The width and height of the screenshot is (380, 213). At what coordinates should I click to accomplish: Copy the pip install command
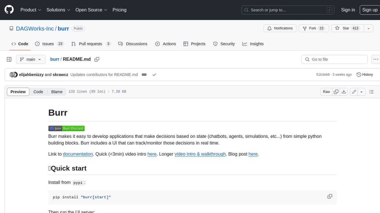pos(330,196)
